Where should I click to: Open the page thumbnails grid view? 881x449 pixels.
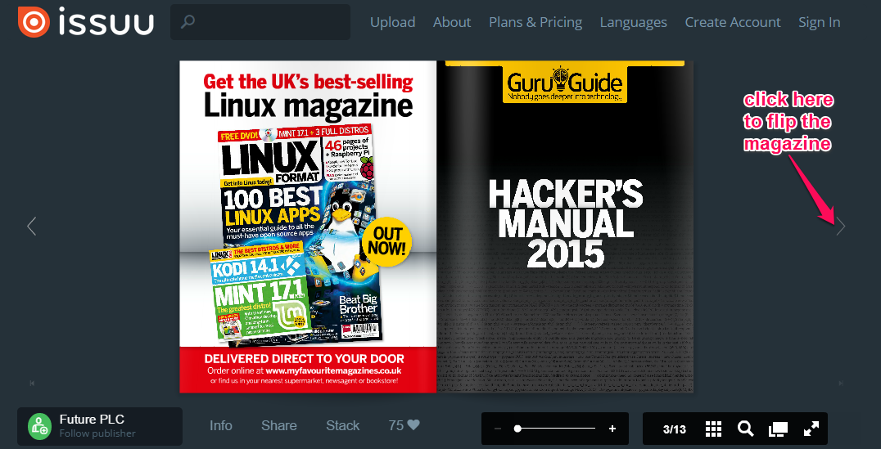click(x=713, y=429)
